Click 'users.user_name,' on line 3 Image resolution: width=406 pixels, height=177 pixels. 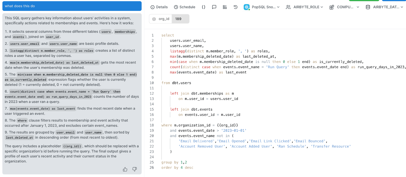pyautogui.click(x=187, y=46)
